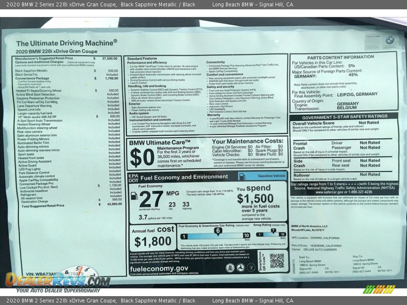Click the 'Not Rated' value next to Rollover
This screenshot has width=407, height=305.
pos(370,175)
